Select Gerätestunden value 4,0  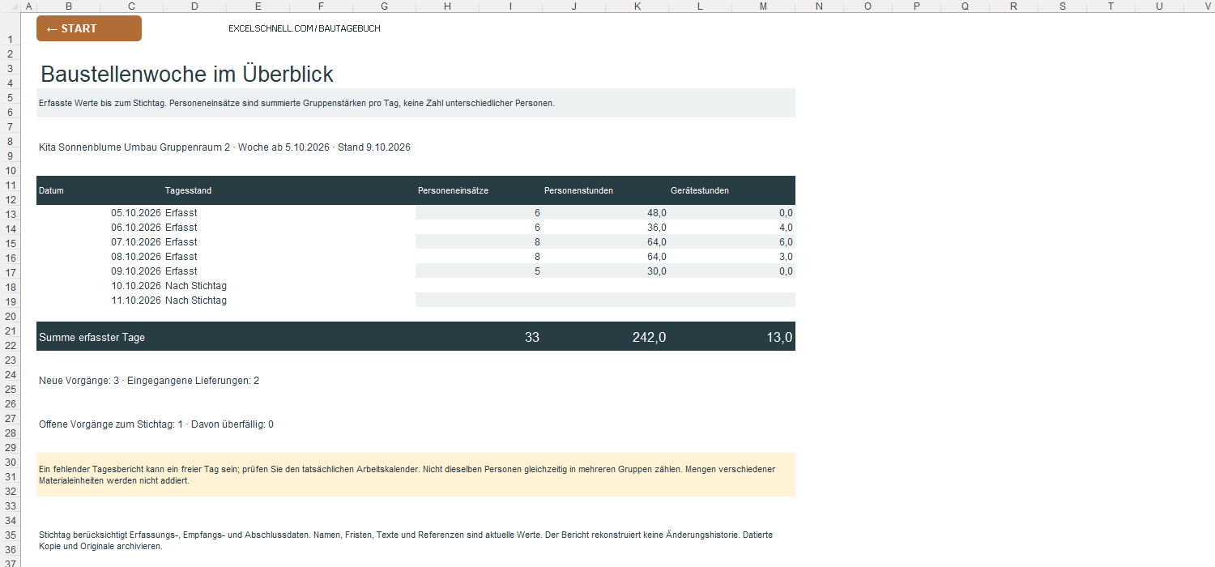point(786,228)
